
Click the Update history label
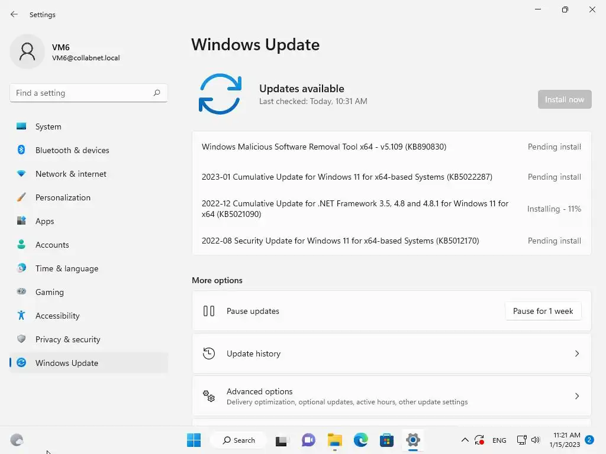pos(253,354)
